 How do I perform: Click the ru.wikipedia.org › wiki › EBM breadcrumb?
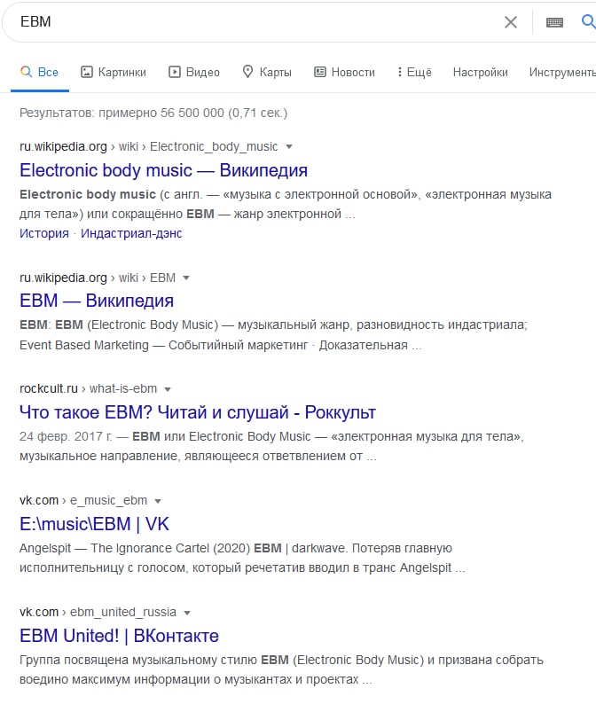(98, 278)
